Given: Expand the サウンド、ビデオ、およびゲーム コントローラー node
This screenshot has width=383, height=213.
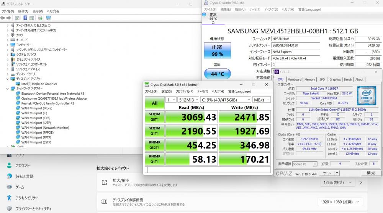Looking at the screenshot, I should point(7,50).
